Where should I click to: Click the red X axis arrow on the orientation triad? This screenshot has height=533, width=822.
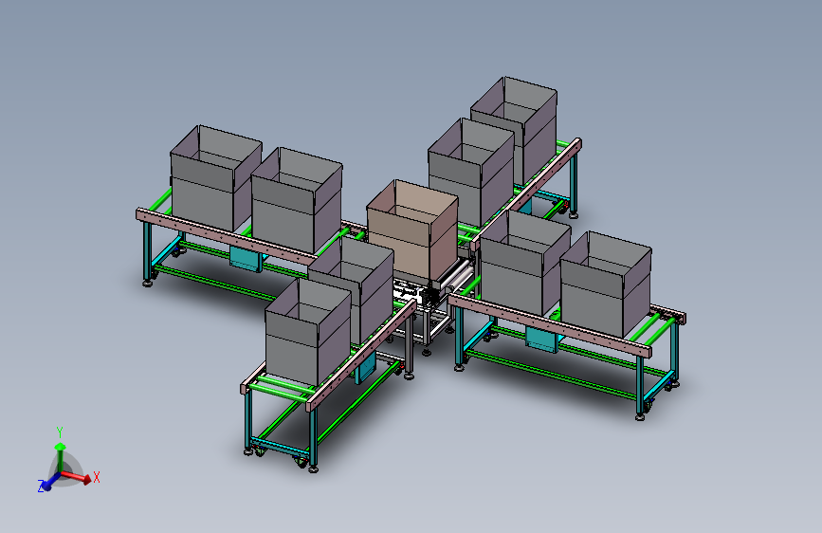pyautogui.click(x=79, y=476)
